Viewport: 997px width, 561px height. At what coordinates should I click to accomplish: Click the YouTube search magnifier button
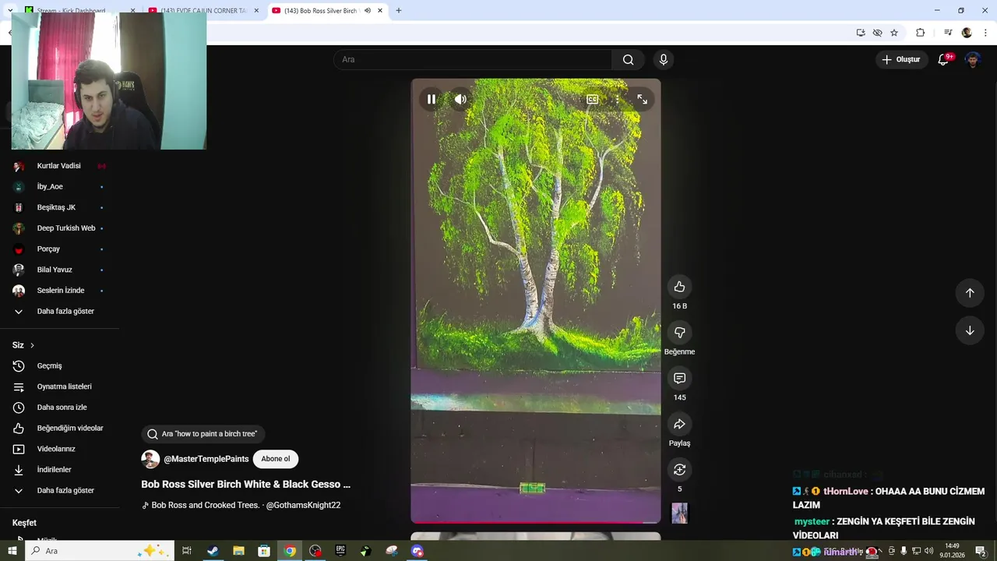click(628, 59)
